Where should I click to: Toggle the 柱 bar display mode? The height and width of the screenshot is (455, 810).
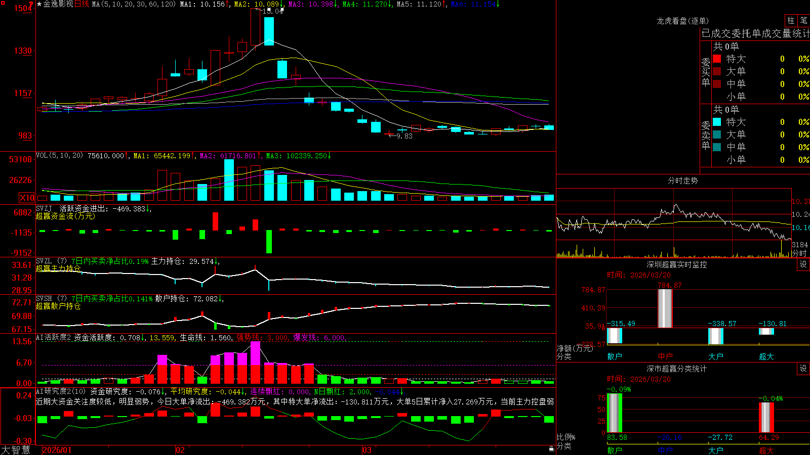point(791,20)
